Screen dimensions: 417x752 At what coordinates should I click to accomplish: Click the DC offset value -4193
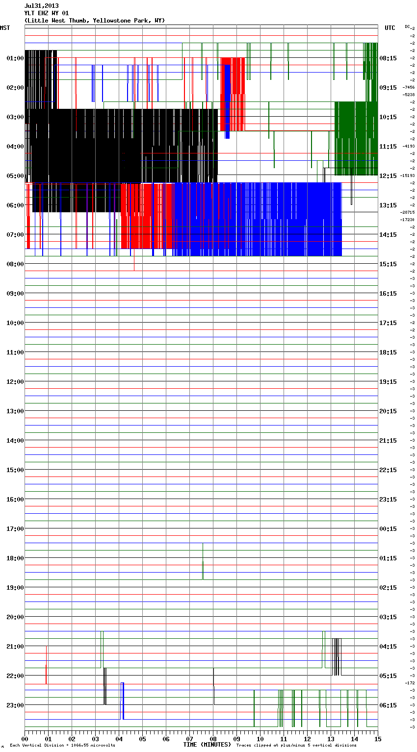[409, 146]
